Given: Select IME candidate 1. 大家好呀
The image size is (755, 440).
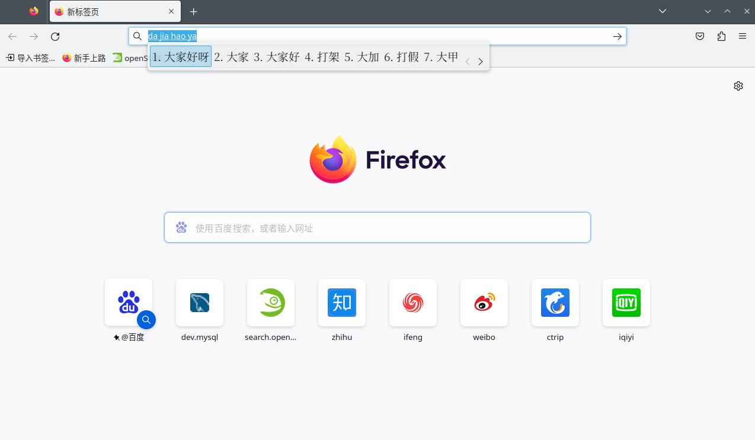Looking at the screenshot, I should click(181, 57).
